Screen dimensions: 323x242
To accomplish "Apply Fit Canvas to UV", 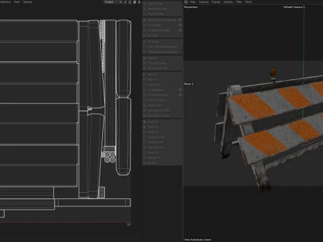I will [162, 68].
